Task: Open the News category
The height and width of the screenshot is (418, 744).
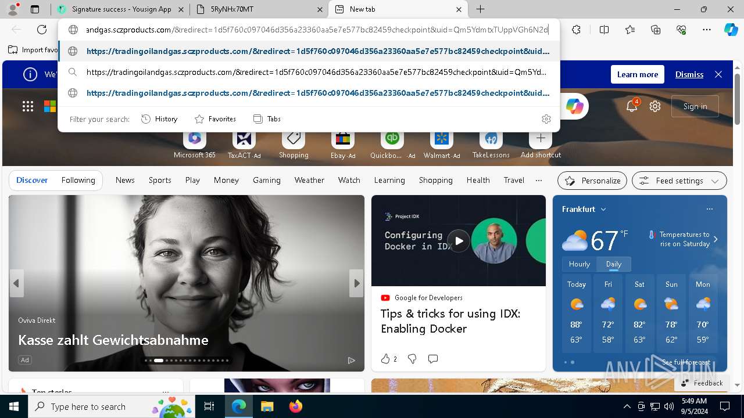Action: coord(125,181)
